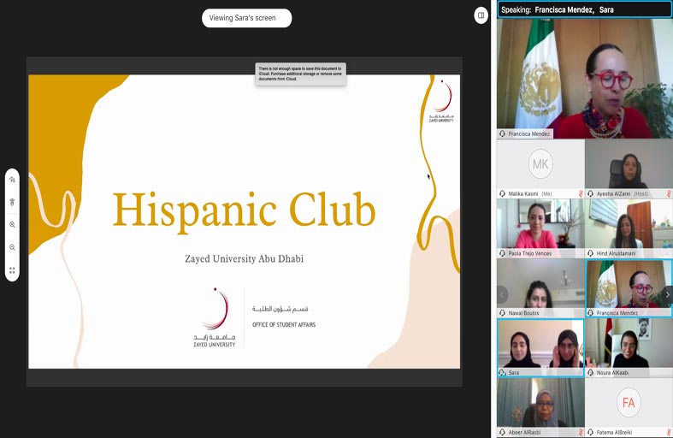Click the FA avatar of Fatema AlBreiki
This screenshot has width=673, height=438.
629,402
